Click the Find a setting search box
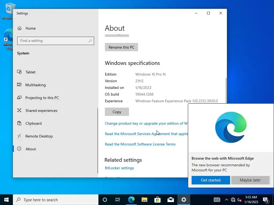274x205 pixels. click(56, 41)
